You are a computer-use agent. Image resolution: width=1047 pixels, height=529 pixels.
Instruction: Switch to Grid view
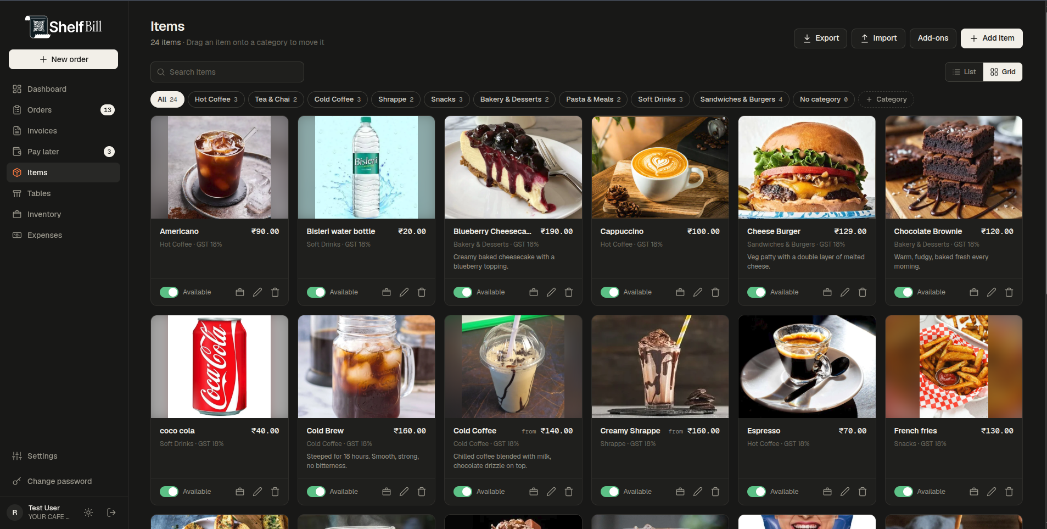pos(1003,72)
